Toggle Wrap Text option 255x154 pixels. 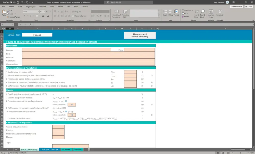[77, 12]
